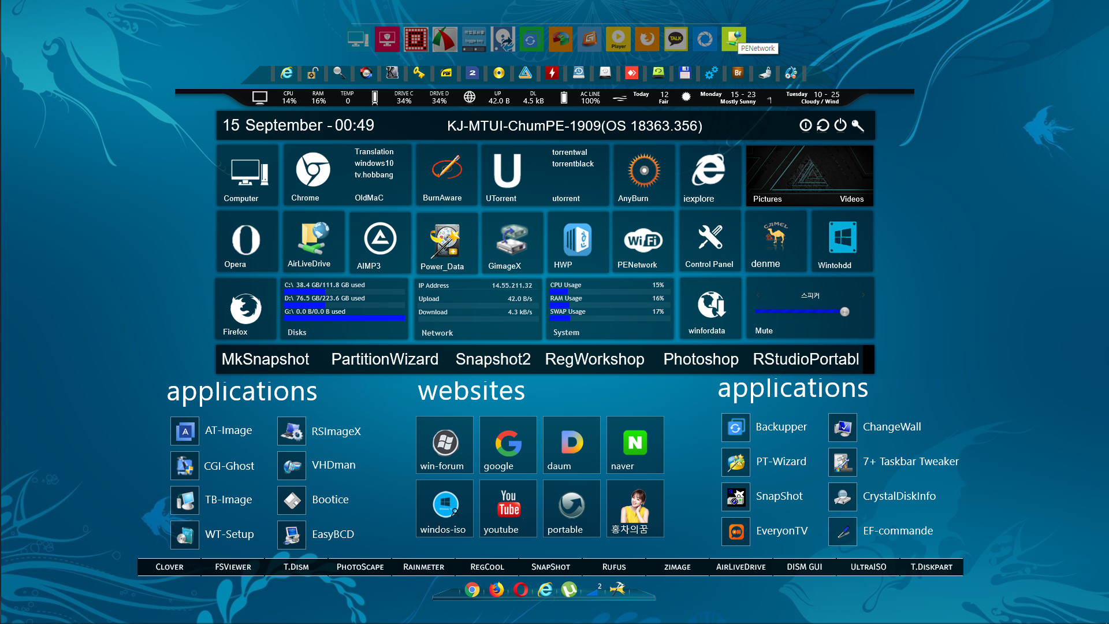Image resolution: width=1109 pixels, height=624 pixels.
Task: Launch Firefox tile
Action: 246,309
